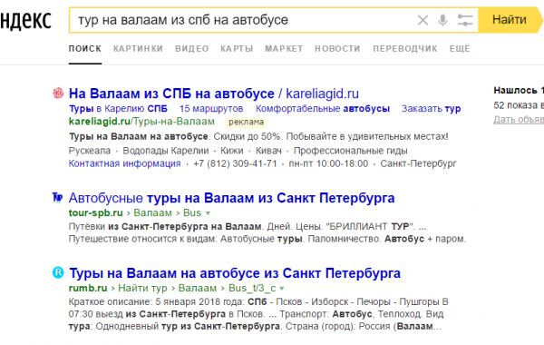Click the Нашлось results count text
Viewport: 544px width, 345px height.
519,91
